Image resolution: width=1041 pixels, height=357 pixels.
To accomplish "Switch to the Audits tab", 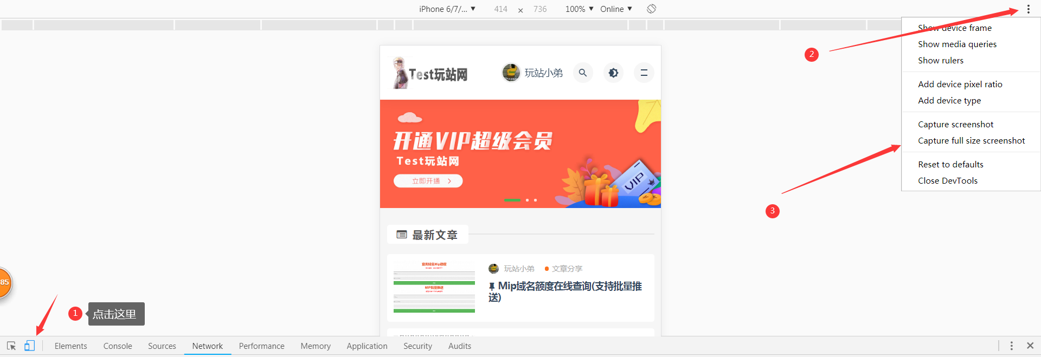I will (x=460, y=346).
